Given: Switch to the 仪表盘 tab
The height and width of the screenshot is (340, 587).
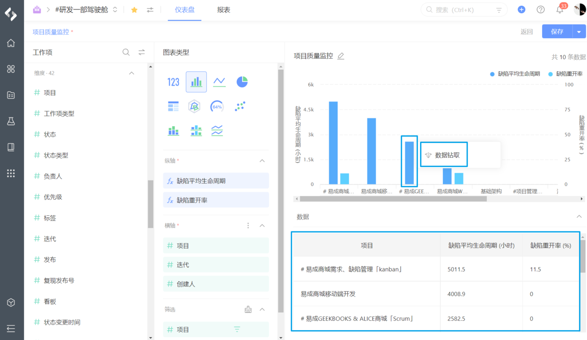Looking at the screenshot, I should point(184,9).
